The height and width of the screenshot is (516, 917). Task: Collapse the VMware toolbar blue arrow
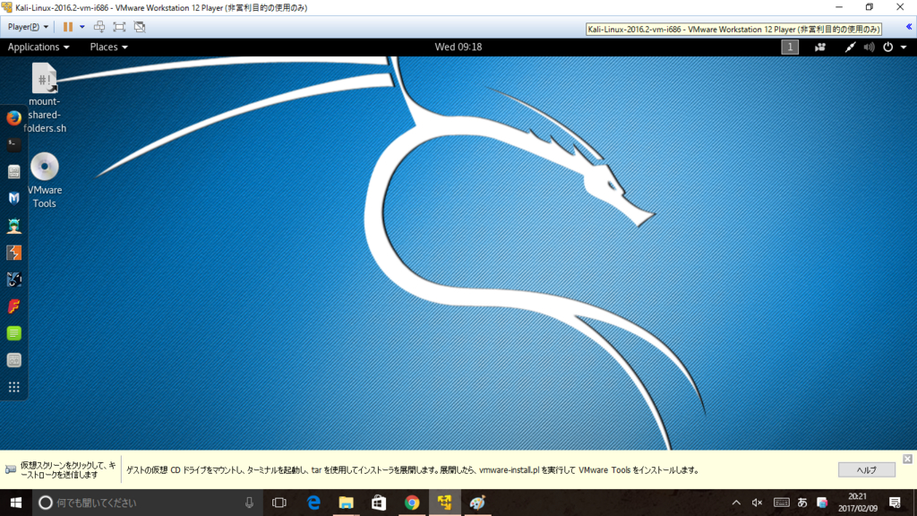[909, 27]
